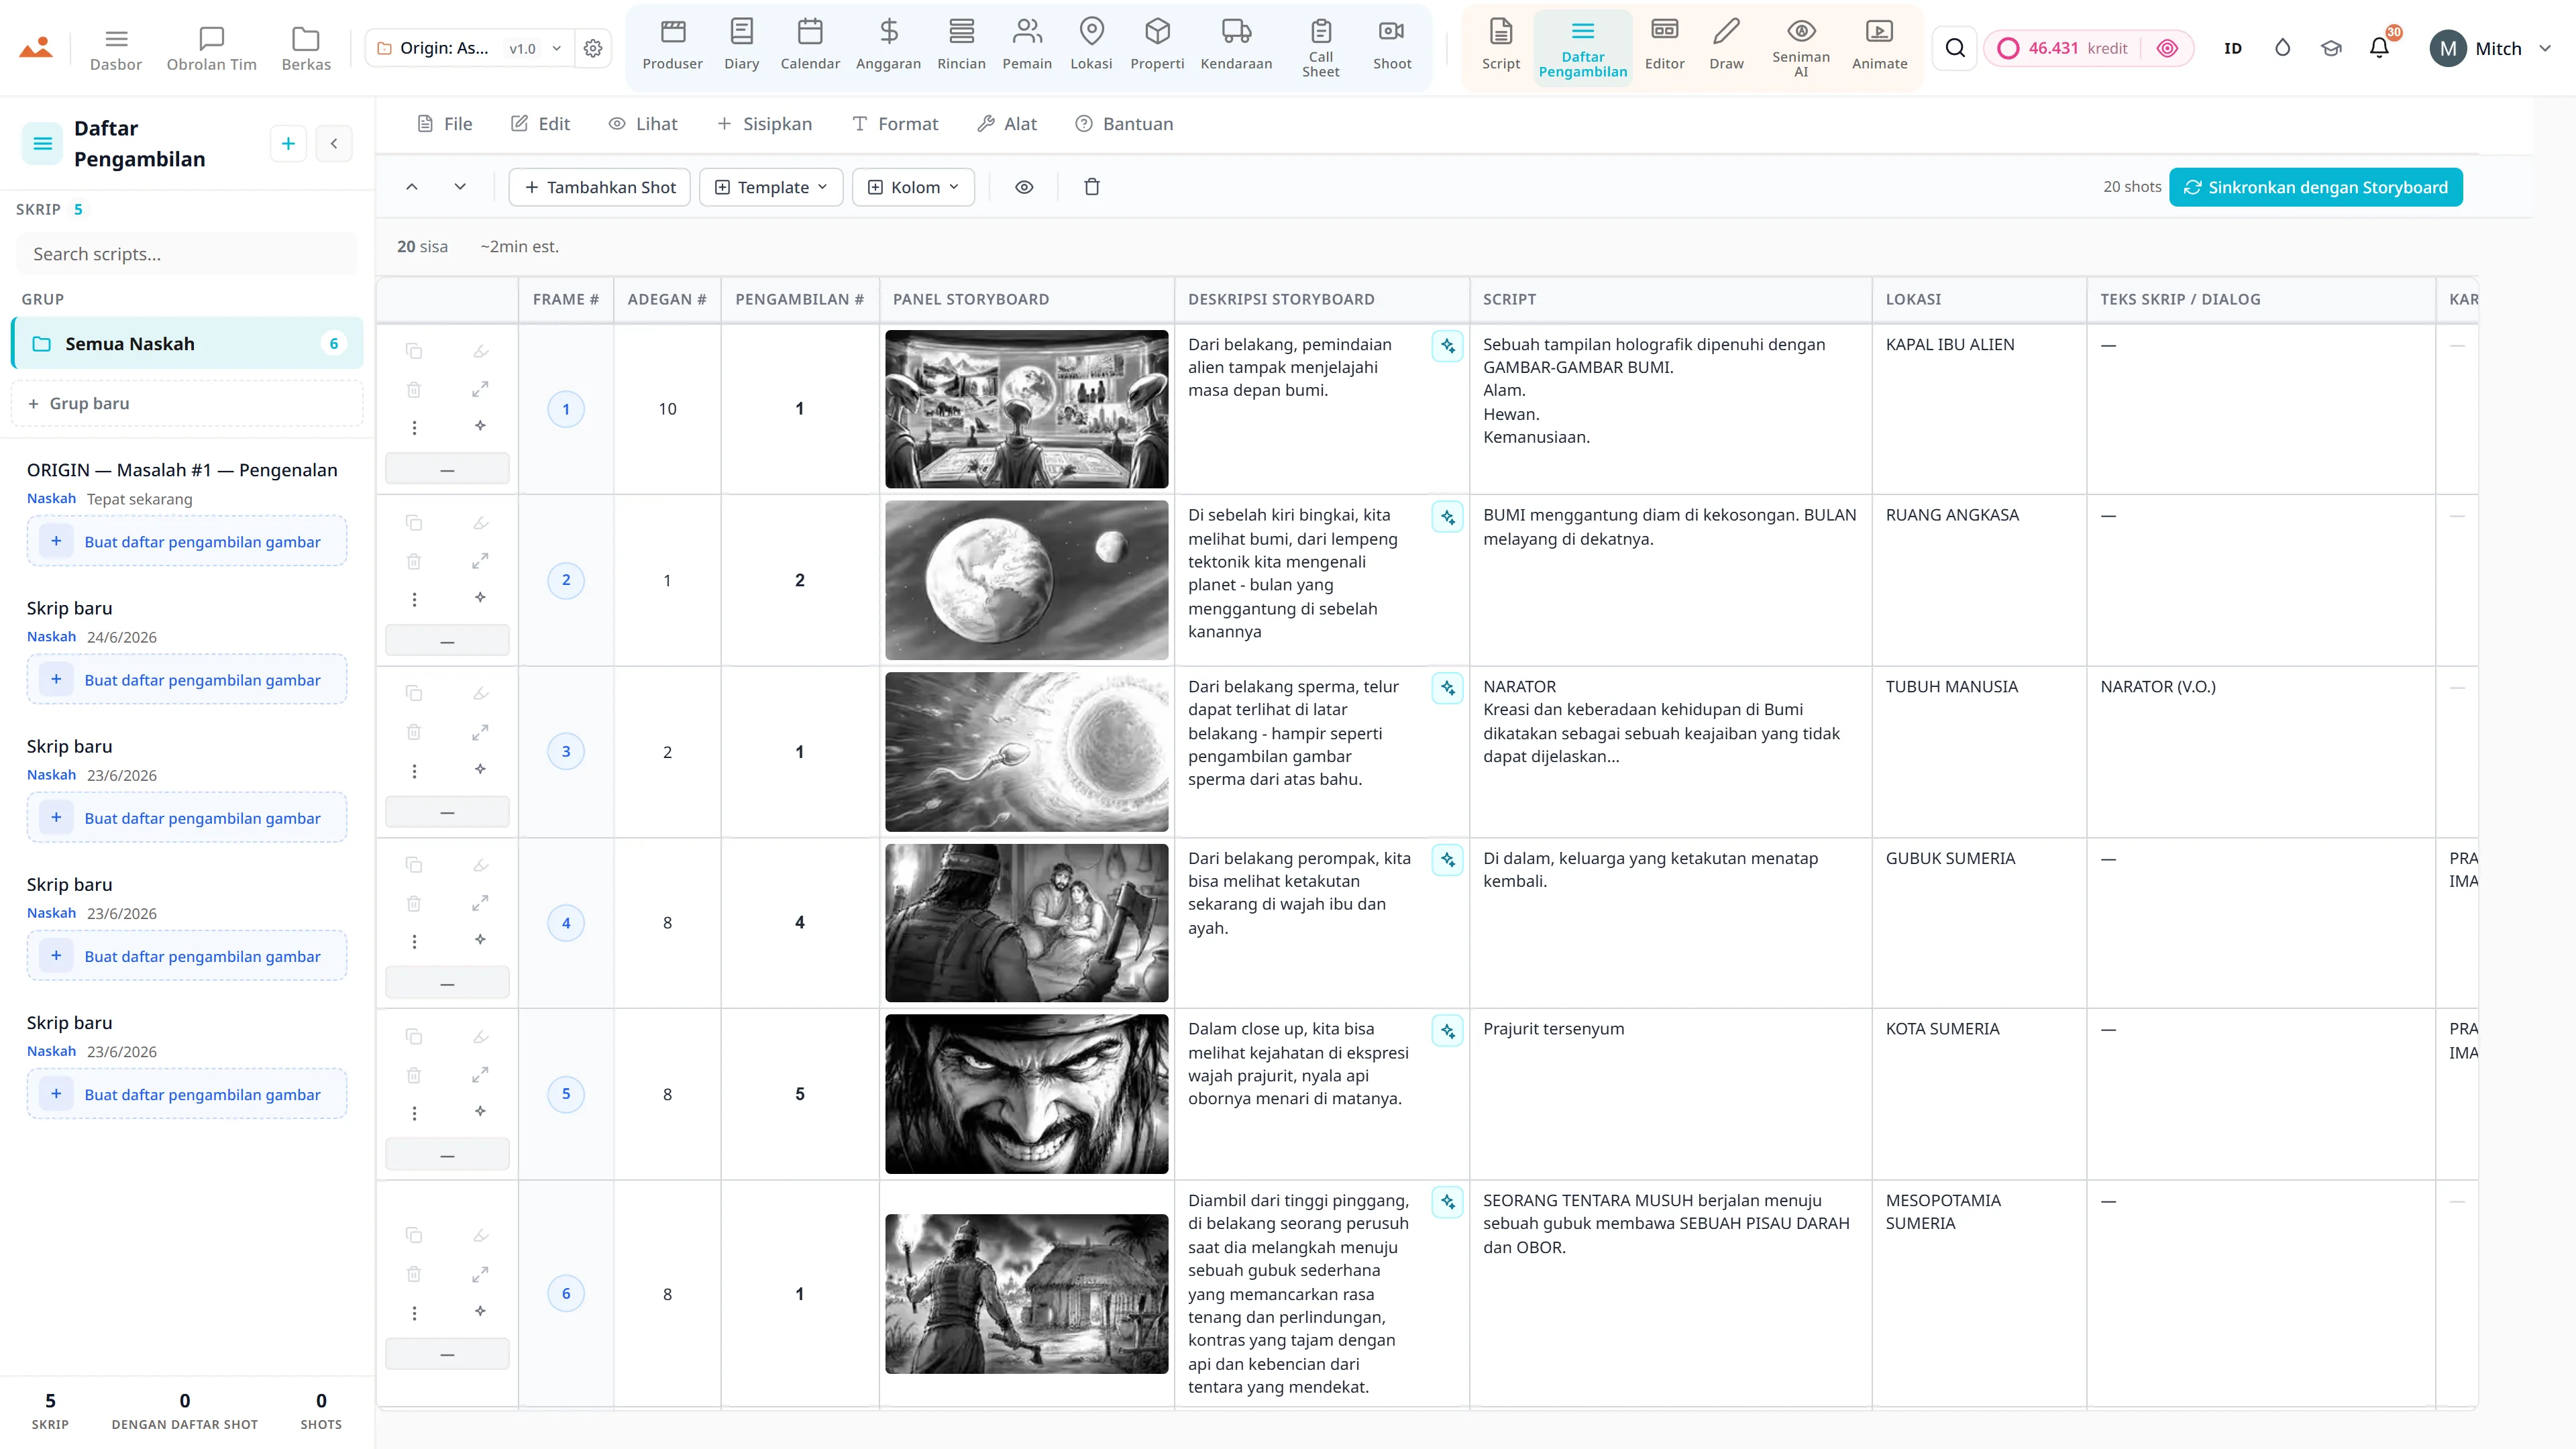Open frame 1 three-dot options menu
This screenshot has width=2576, height=1449.
[x=414, y=428]
